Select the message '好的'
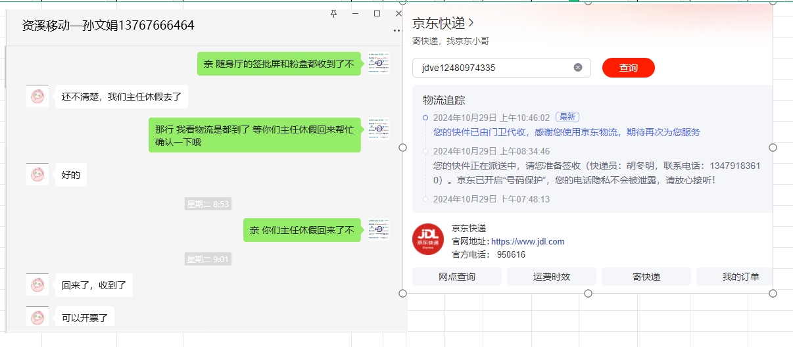This screenshot has width=793, height=347. pyautogui.click(x=70, y=175)
